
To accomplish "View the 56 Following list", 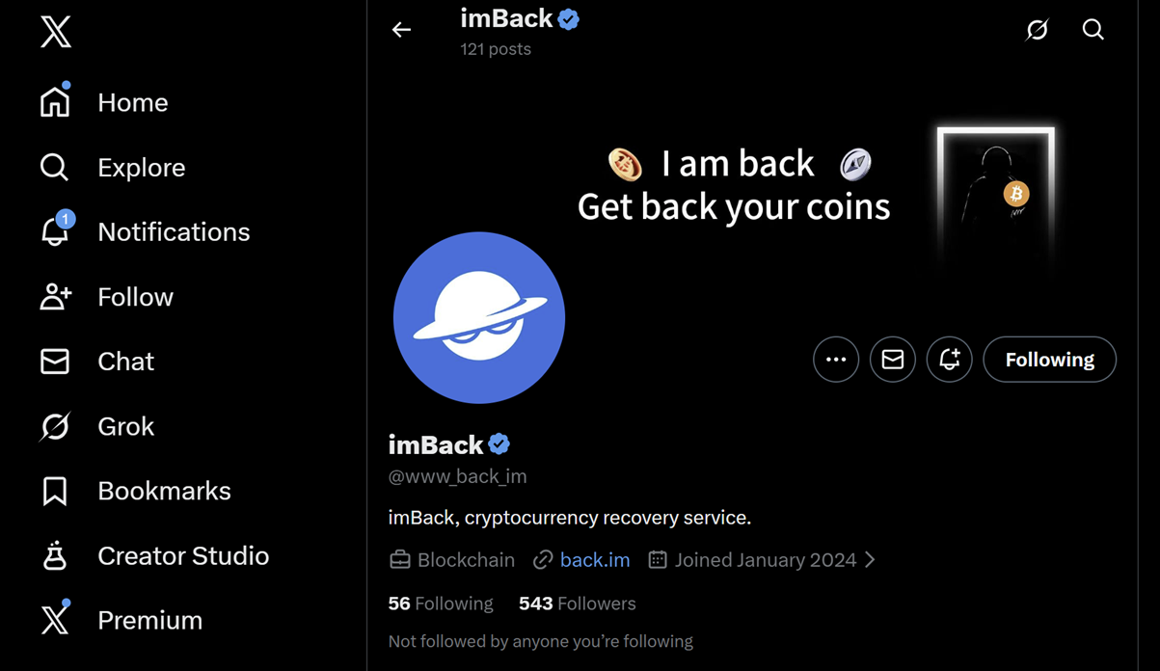I will [x=440, y=604].
